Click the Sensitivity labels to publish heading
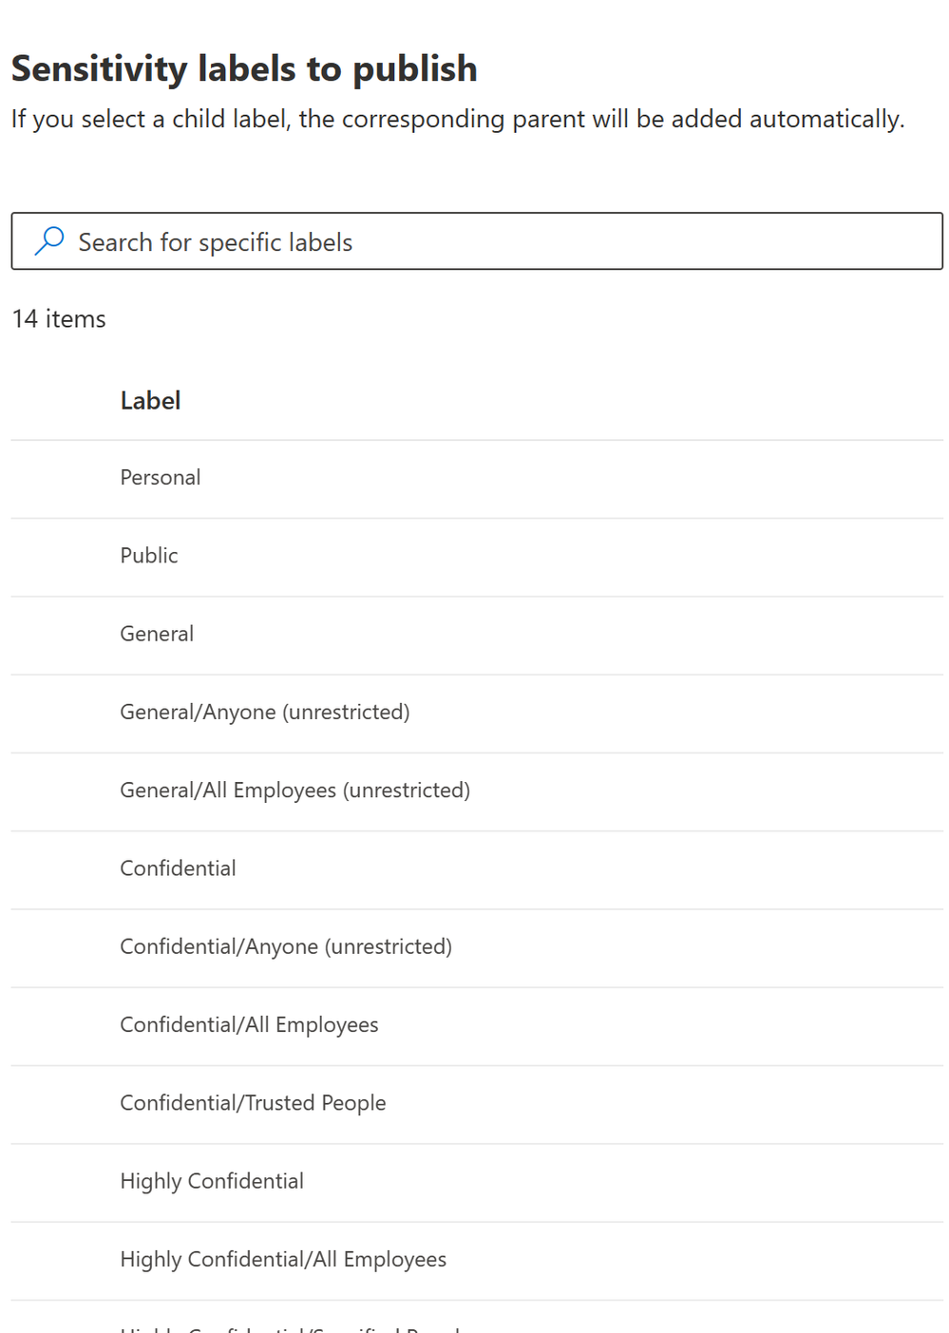Viewport: 949px width, 1333px height. (244, 68)
